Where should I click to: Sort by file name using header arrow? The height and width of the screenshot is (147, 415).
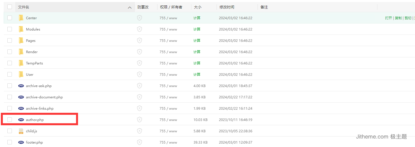(x=129, y=7)
